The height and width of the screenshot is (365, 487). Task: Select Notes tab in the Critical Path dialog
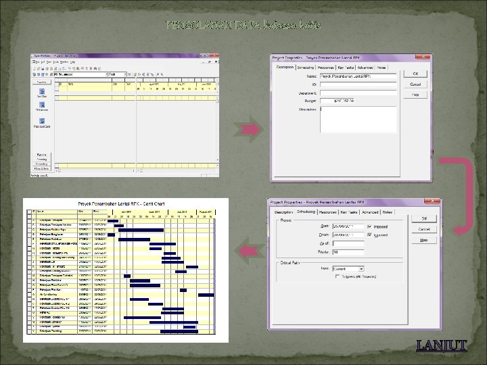[388, 212]
